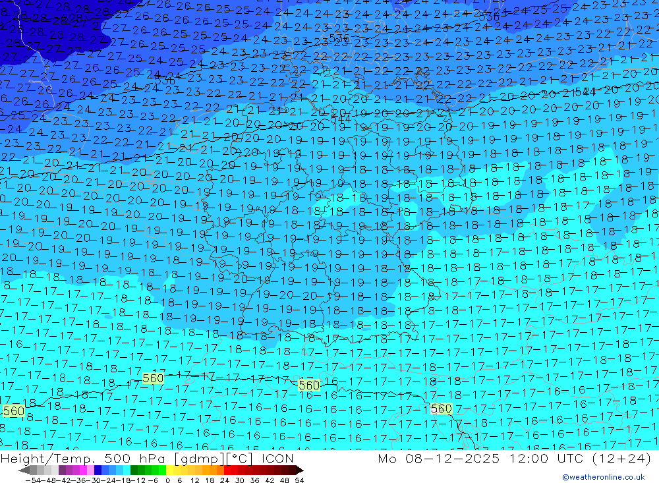Pick the orange legend swatch at 18
Screen dimensions: 659x483
point(213,470)
